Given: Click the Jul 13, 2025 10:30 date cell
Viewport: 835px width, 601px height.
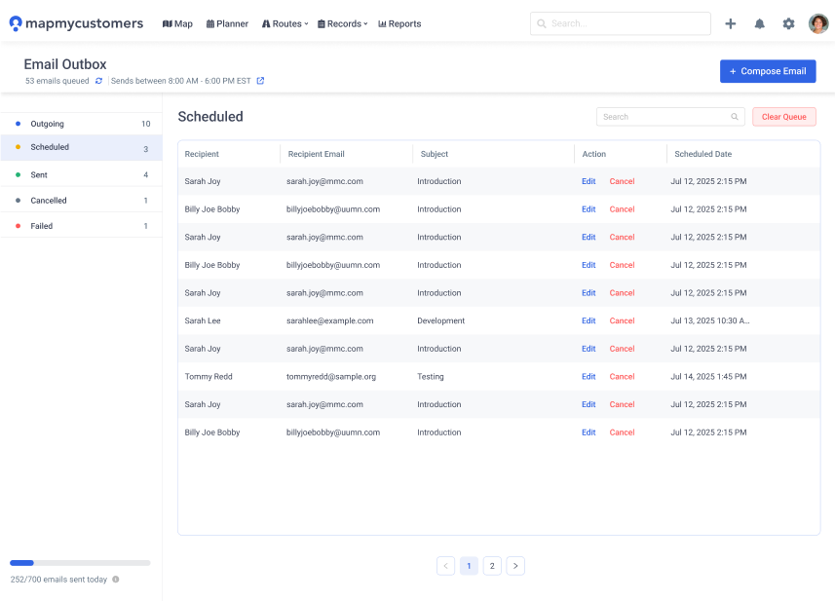Looking at the screenshot, I should coord(710,320).
